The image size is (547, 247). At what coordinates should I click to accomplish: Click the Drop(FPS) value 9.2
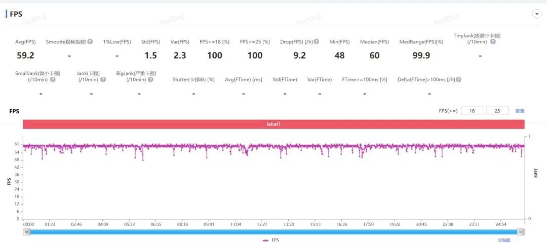click(x=299, y=56)
